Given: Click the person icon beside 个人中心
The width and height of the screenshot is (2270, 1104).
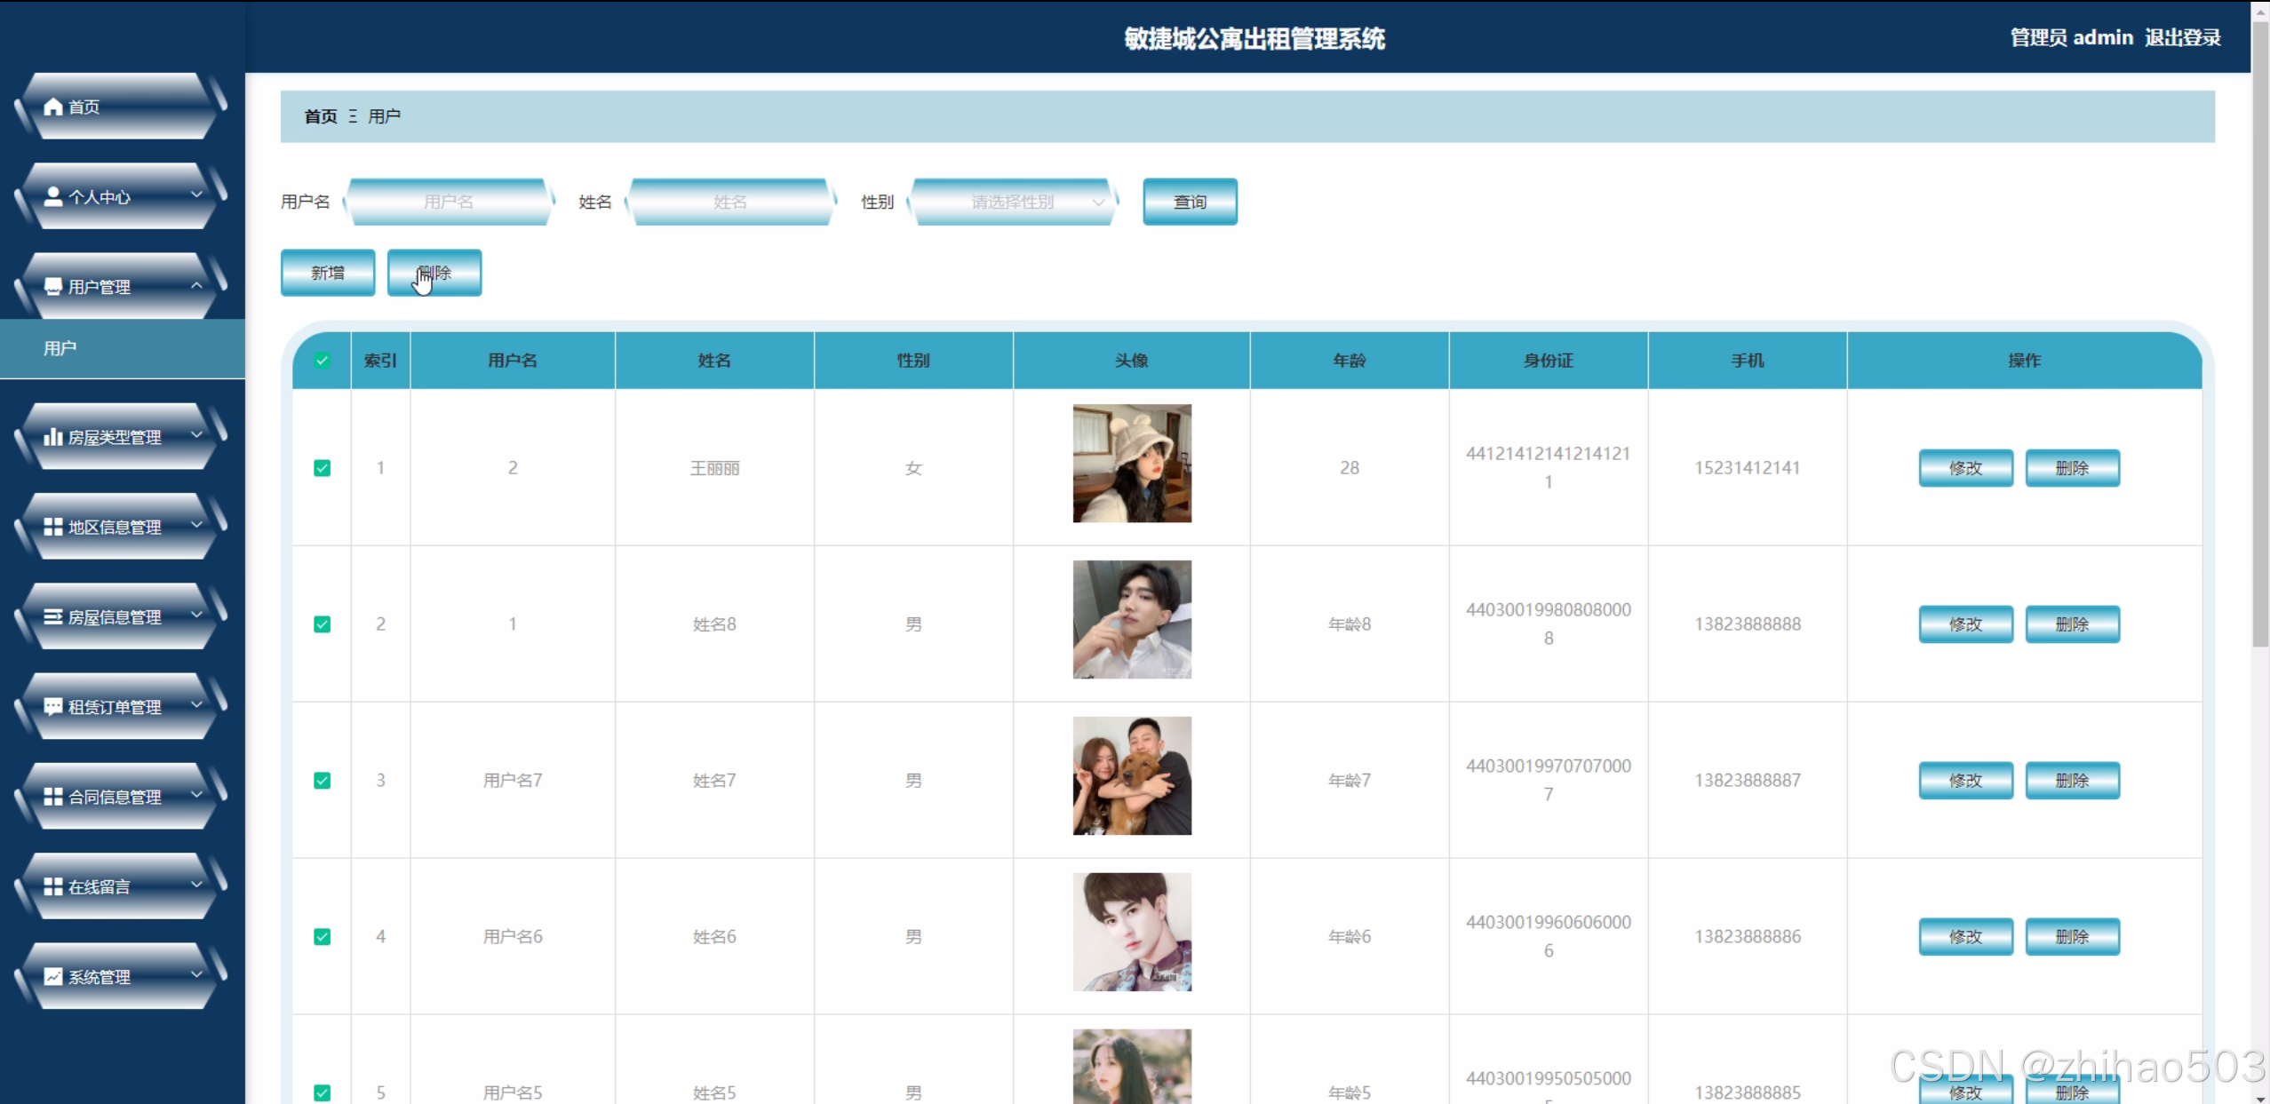Looking at the screenshot, I should (x=53, y=196).
